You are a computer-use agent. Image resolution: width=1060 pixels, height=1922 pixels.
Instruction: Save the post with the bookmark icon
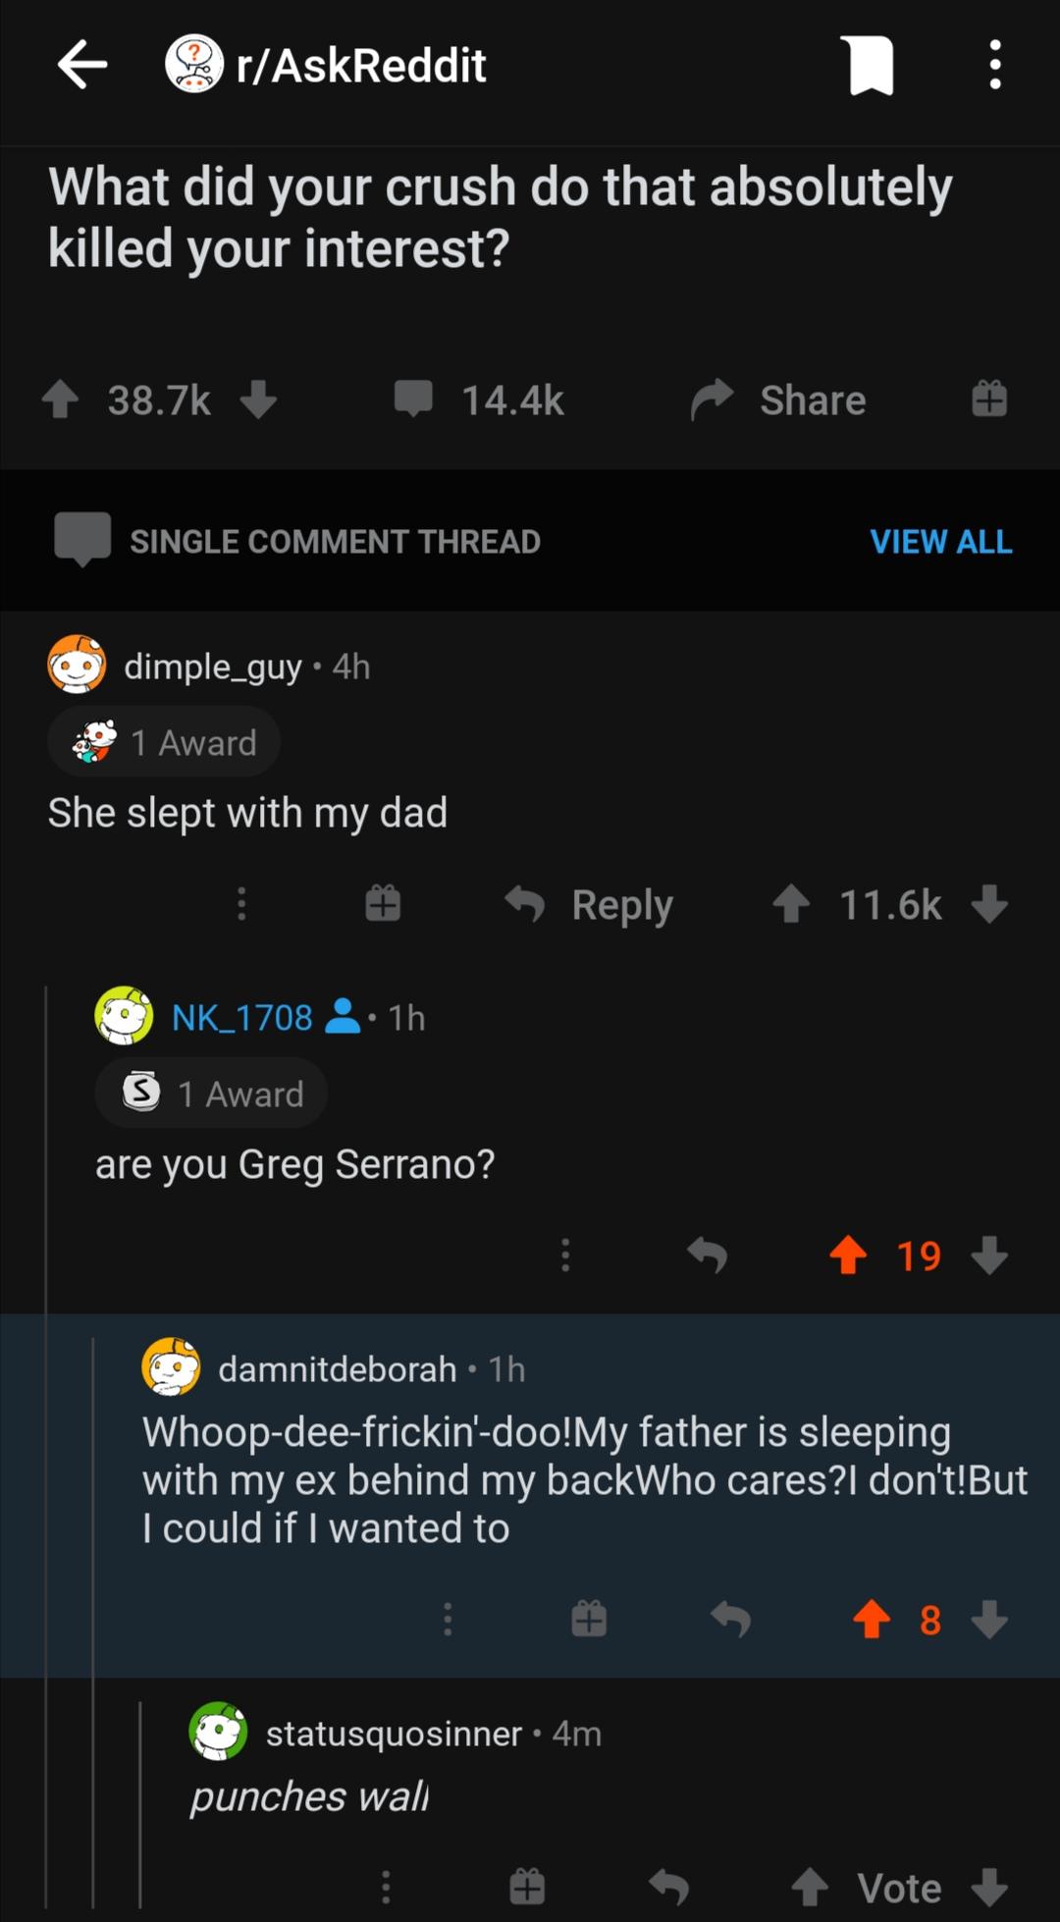(x=868, y=65)
